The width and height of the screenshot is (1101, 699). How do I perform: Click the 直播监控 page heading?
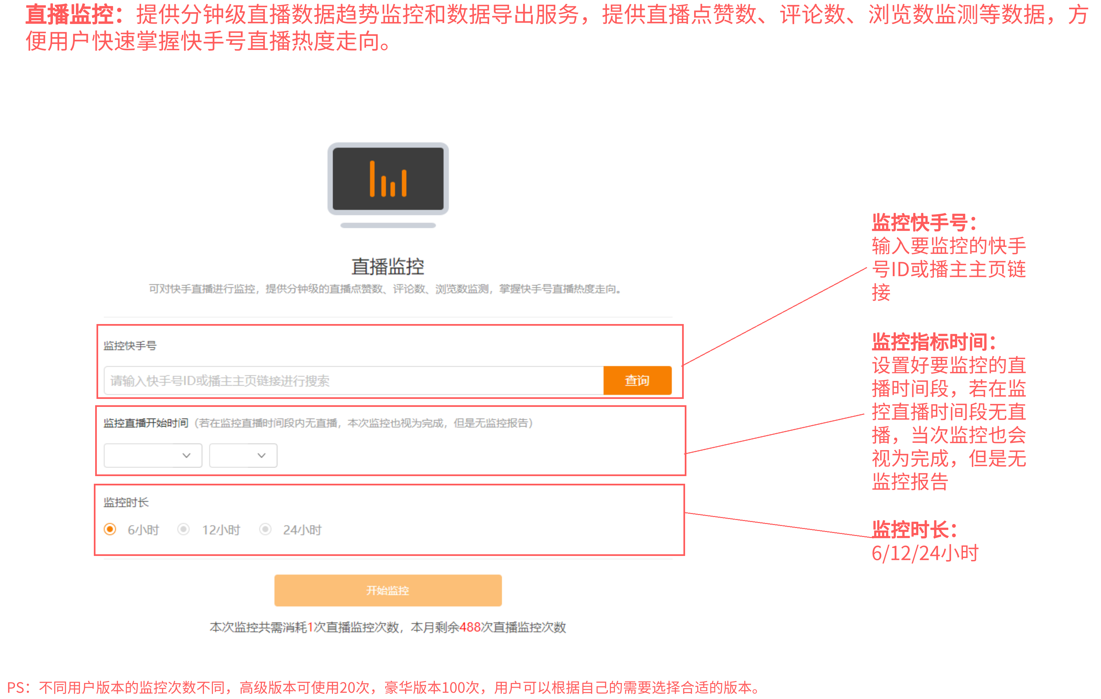[388, 266]
